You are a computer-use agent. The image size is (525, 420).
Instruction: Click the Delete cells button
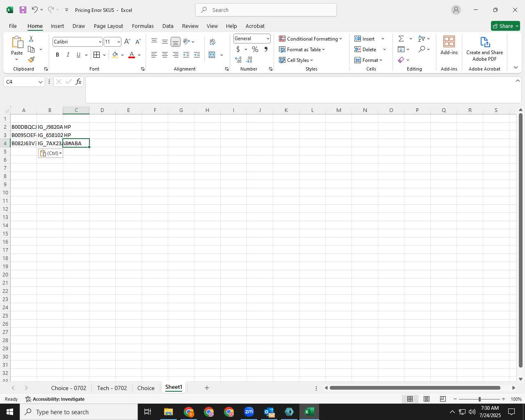coord(365,49)
